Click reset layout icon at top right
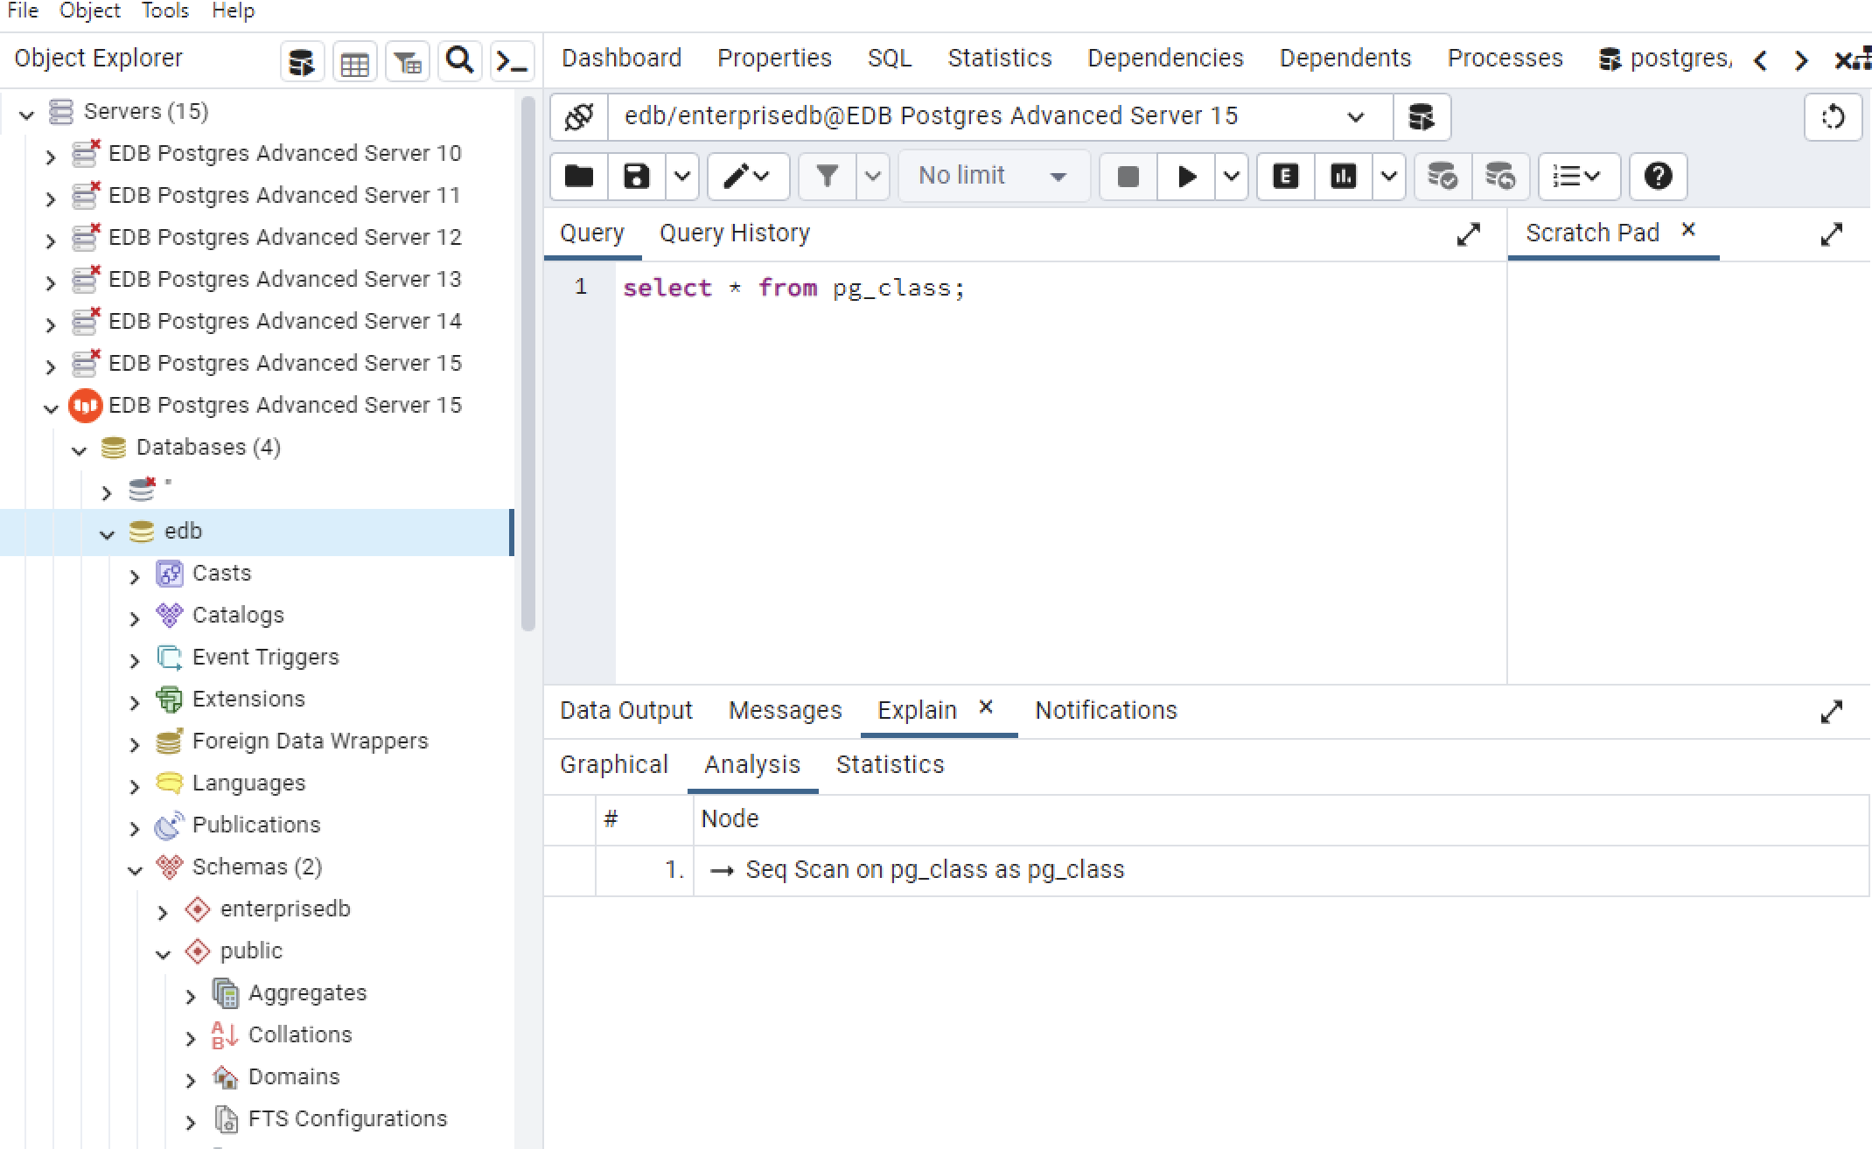The width and height of the screenshot is (1872, 1149). pyautogui.click(x=1833, y=116)
